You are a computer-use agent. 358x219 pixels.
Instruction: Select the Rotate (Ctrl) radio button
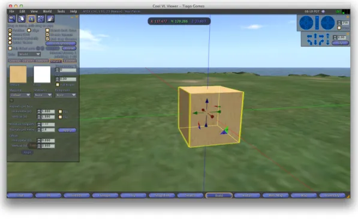(10, 34)
